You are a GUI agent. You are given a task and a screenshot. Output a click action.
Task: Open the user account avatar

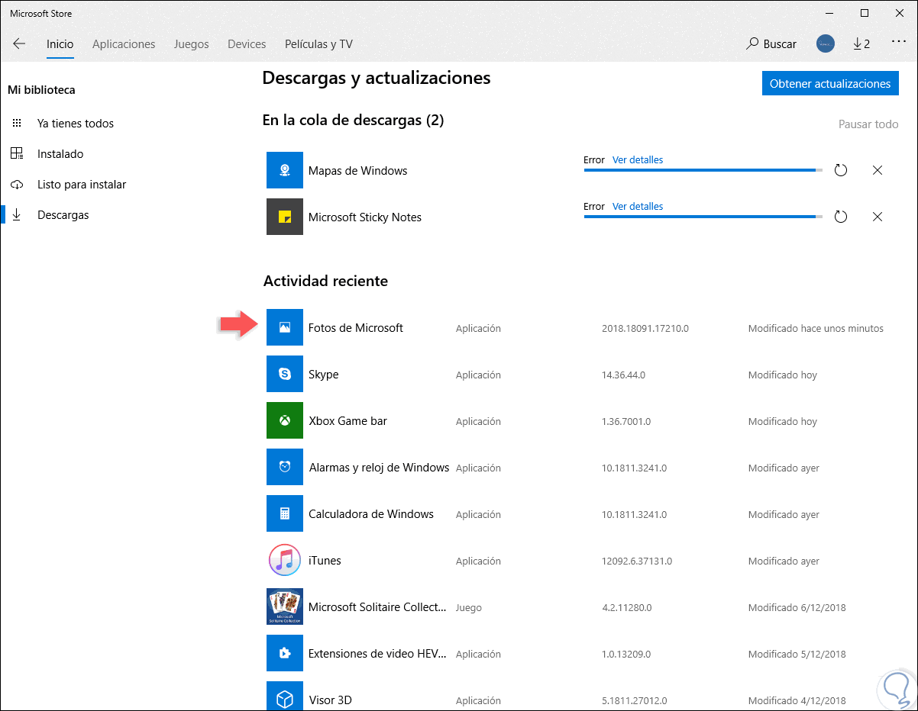coord(825,43)
